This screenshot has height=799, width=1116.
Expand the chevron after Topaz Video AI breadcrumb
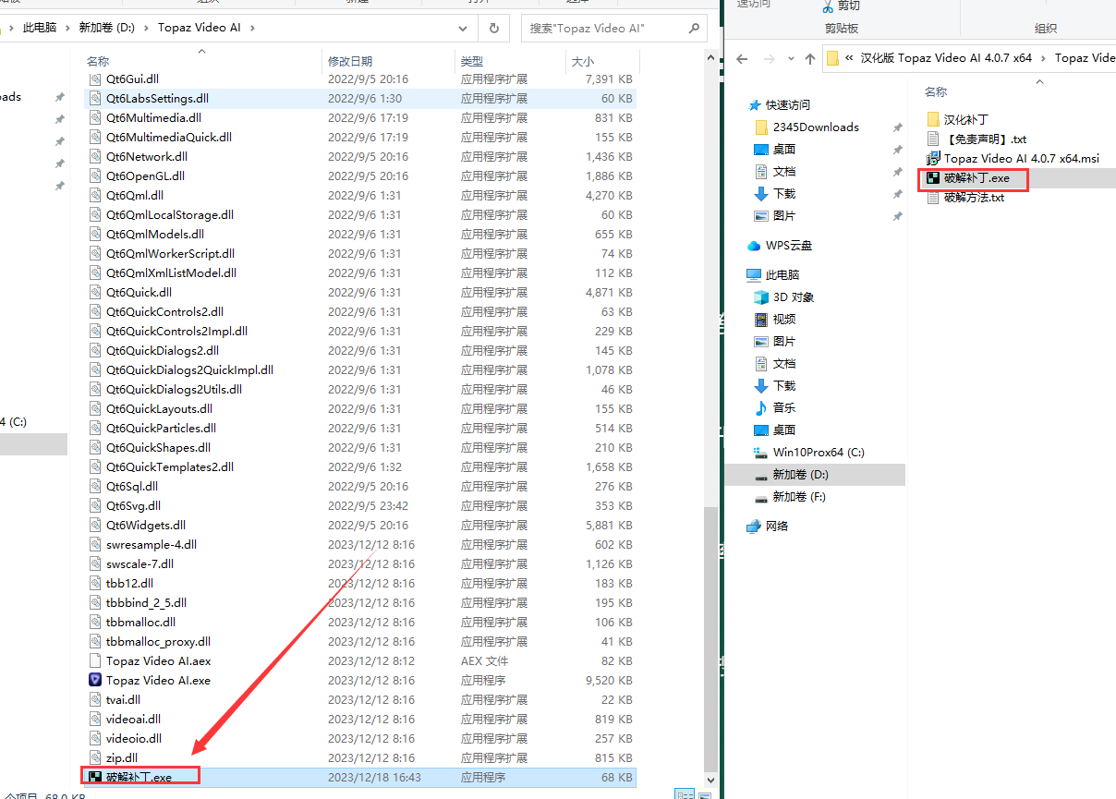click(x=252, y=28)
